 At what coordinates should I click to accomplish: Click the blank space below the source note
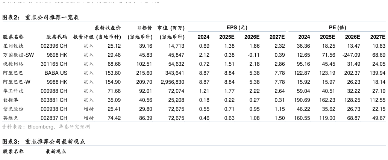pos(194,136)
